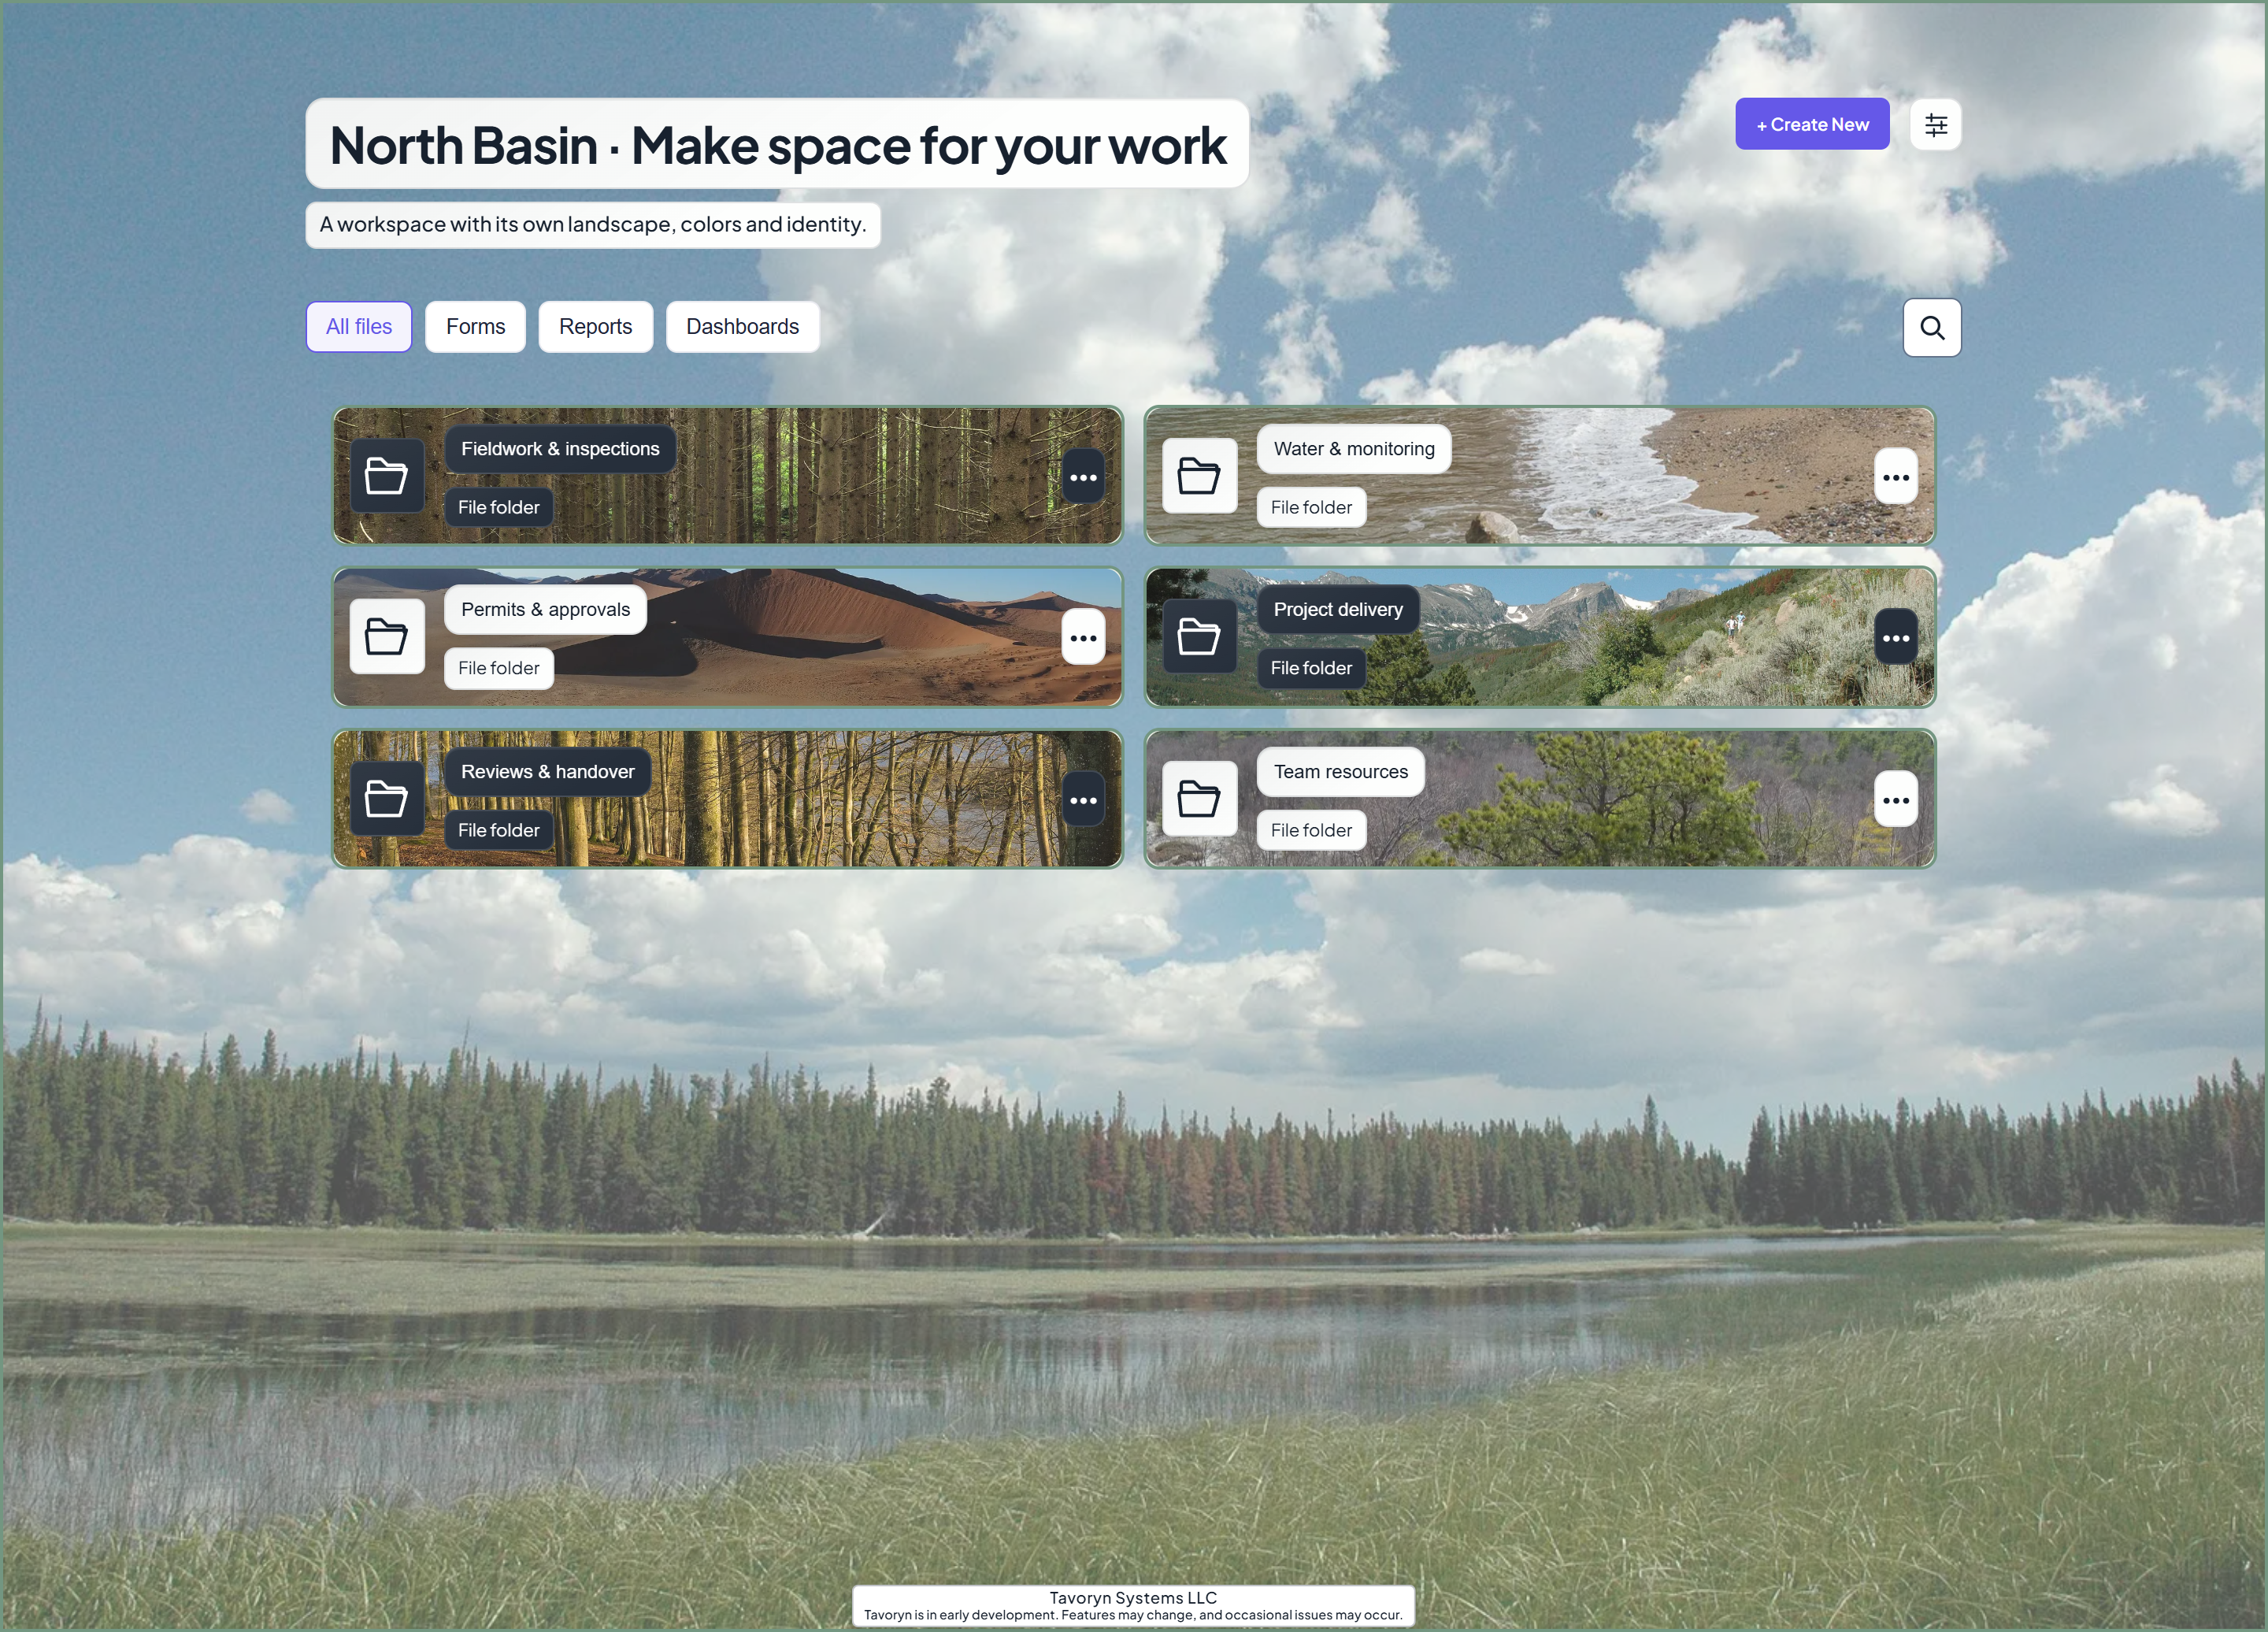
Task: Open more options for Project delivery
Action: (x=1895, y=638)
